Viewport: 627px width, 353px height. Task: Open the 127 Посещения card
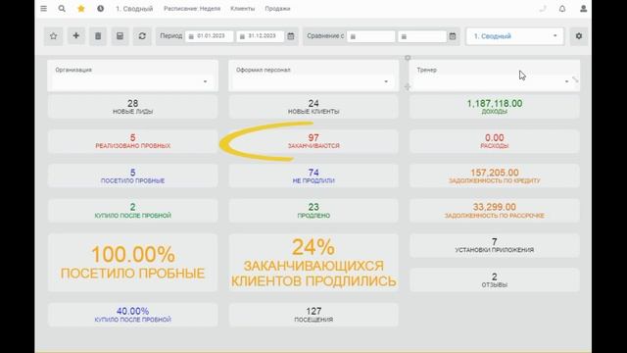pyautogui.click(x=313, y=315)
